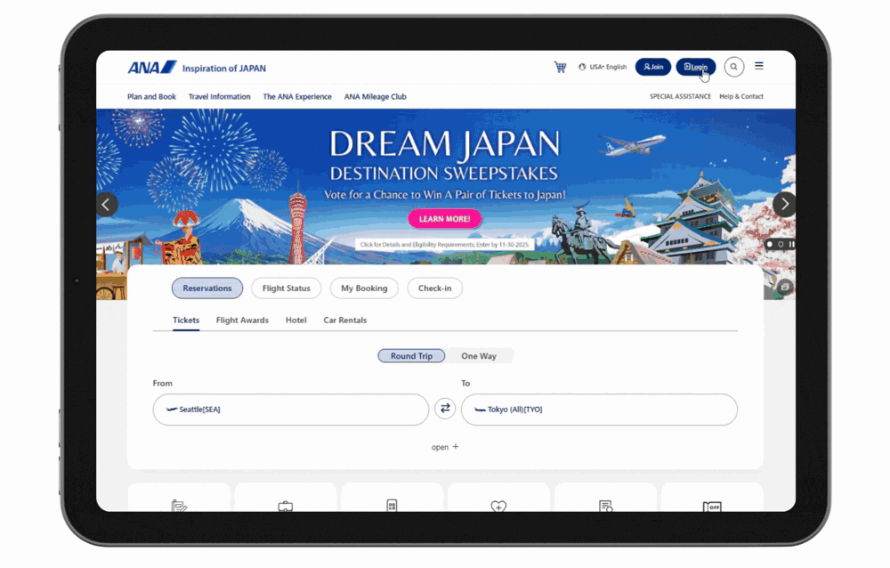Select the One Way option

479,356
